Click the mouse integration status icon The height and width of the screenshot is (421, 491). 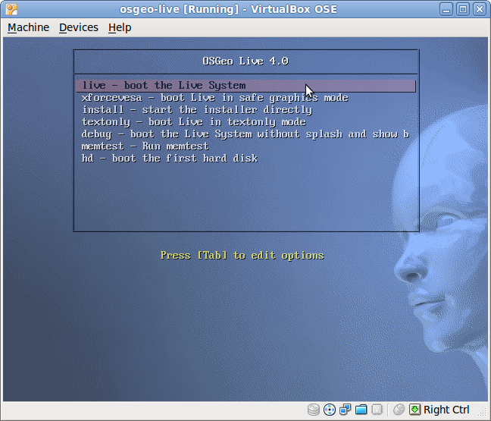click(399, 410)
